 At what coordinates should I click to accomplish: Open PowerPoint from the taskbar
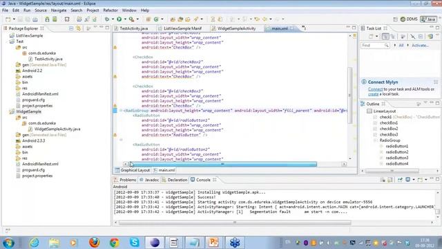213,243
